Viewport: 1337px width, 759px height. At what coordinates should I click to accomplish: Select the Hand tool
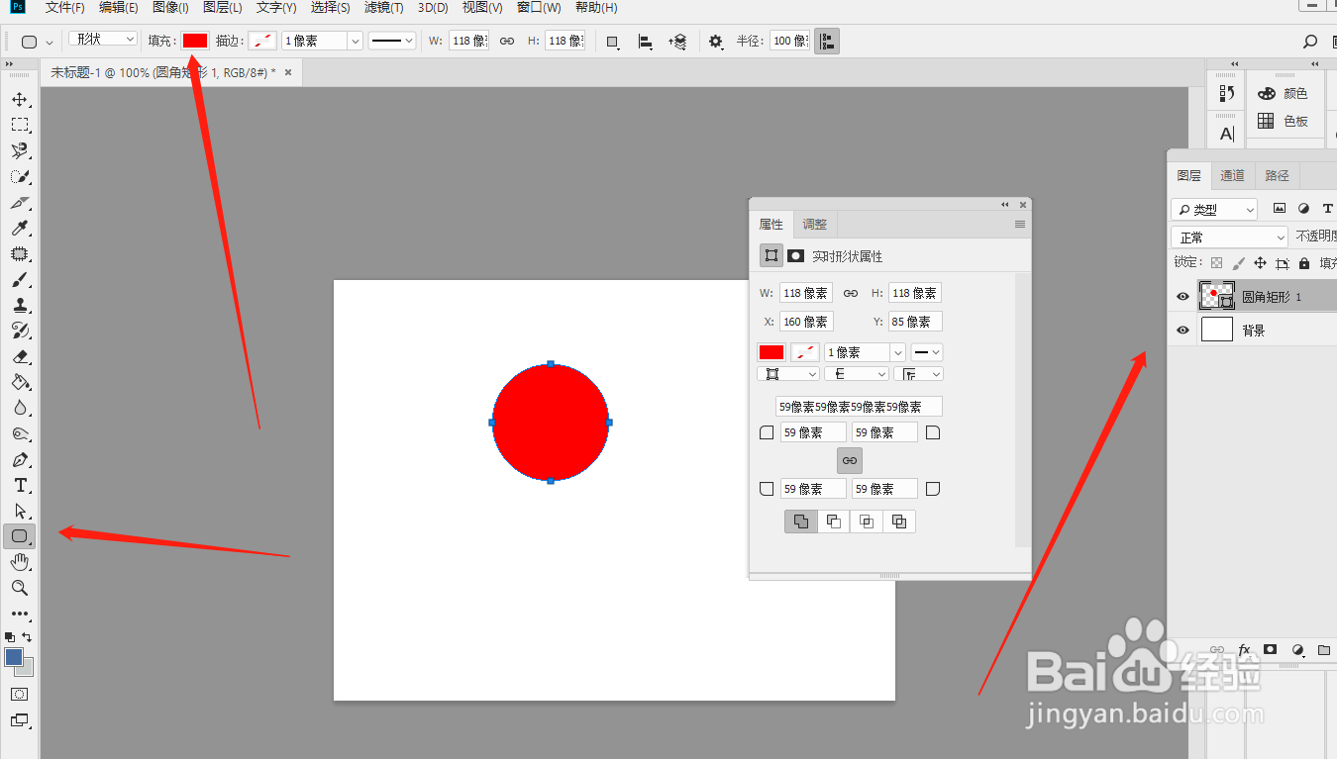[20, 562]
